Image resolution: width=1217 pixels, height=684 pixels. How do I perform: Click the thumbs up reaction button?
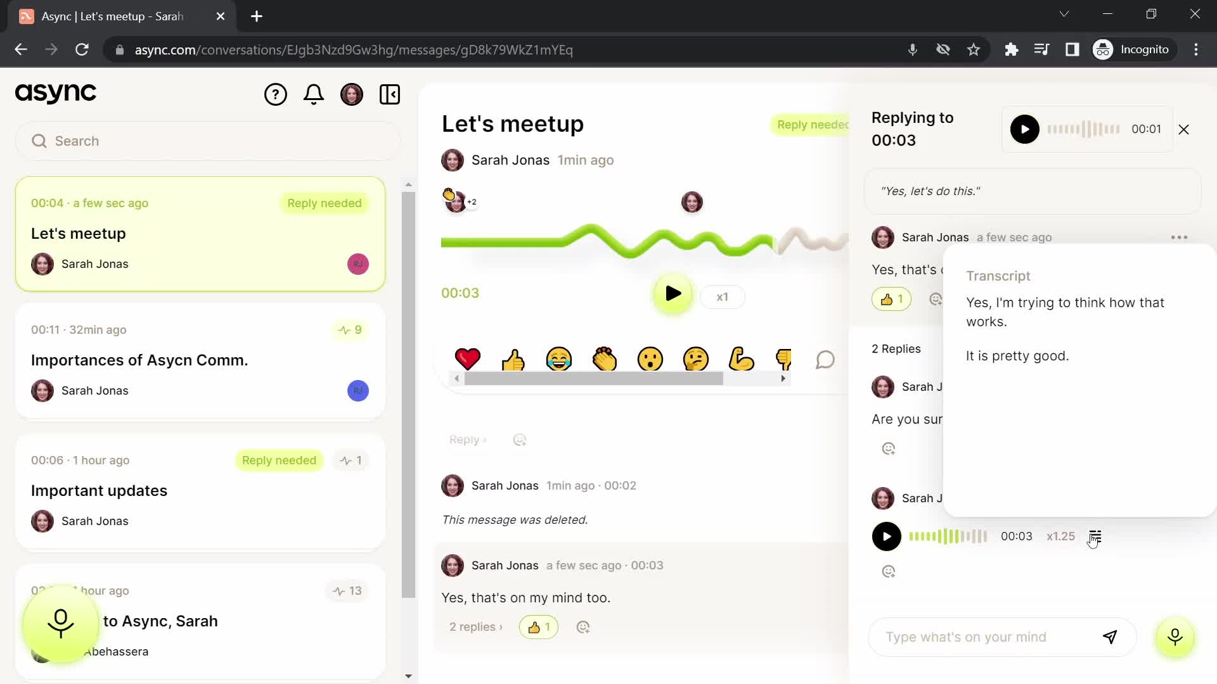tap(512, 359)
